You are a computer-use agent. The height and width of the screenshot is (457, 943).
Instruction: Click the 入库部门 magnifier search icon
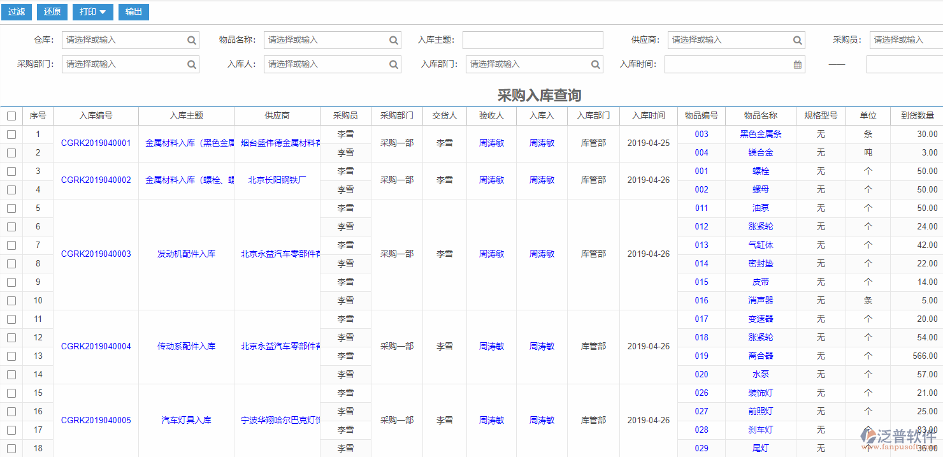click(595, 64)
